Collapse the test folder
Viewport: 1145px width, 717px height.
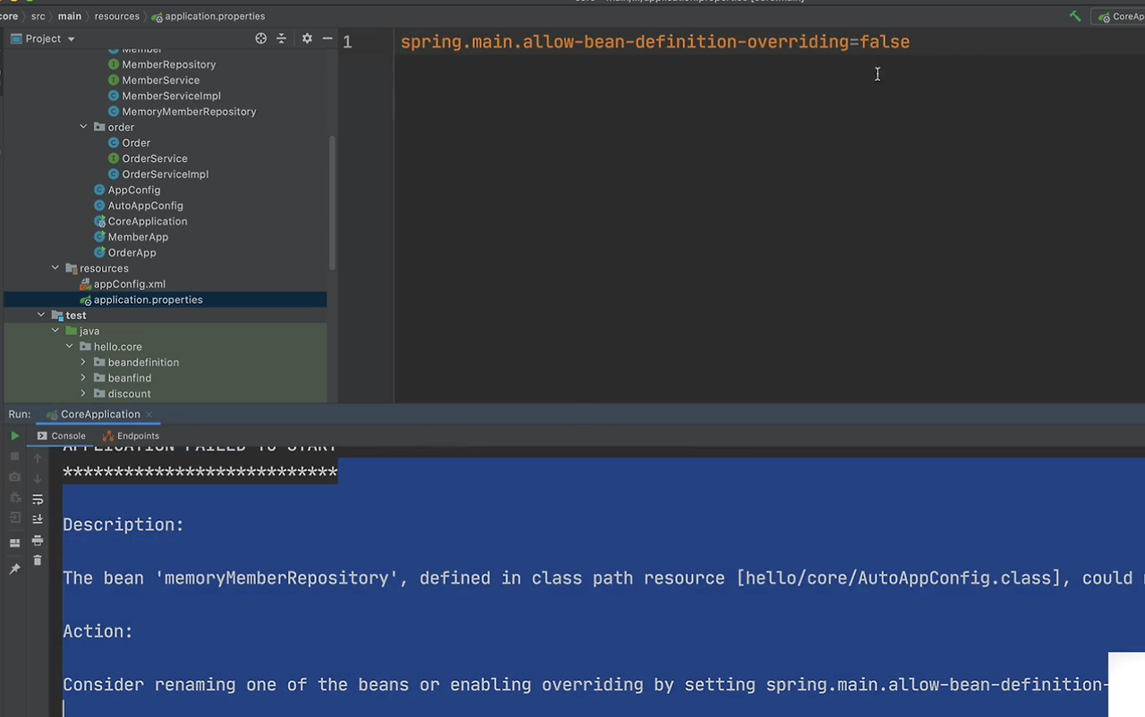(41, 315)
